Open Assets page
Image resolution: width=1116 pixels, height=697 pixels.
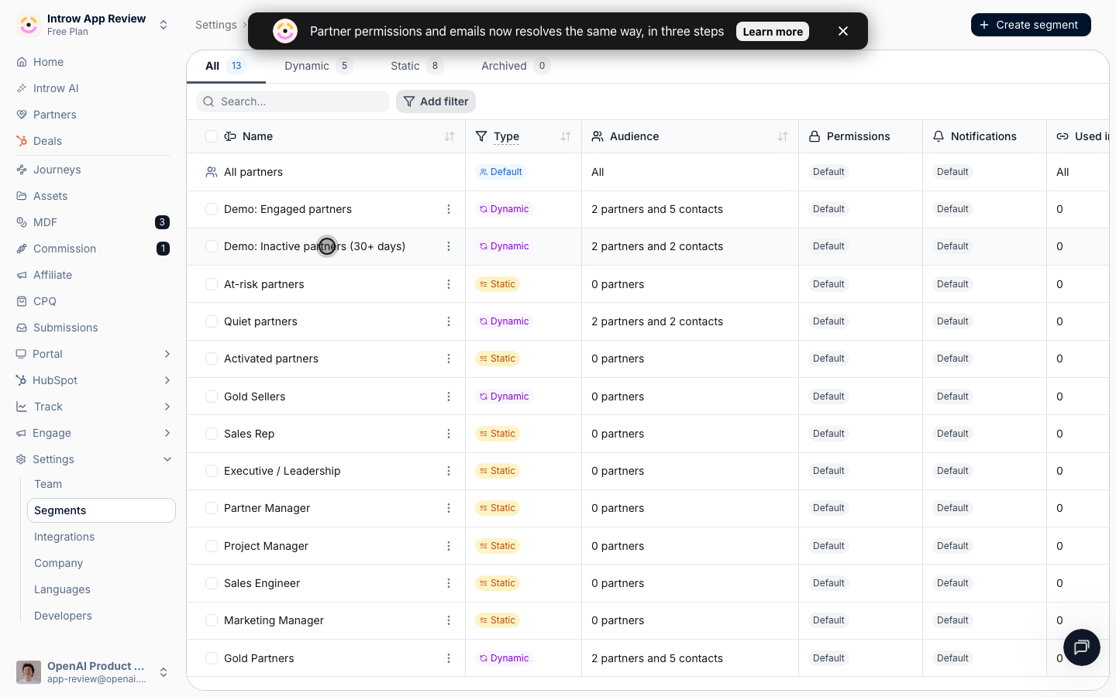point(50,196)
